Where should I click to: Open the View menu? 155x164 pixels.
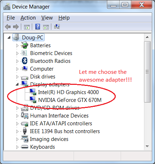(47, 18)
